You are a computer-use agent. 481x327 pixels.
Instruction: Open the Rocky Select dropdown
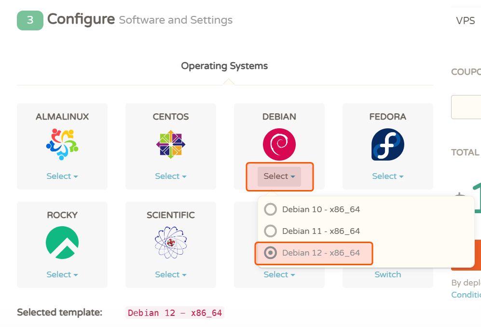62,274
